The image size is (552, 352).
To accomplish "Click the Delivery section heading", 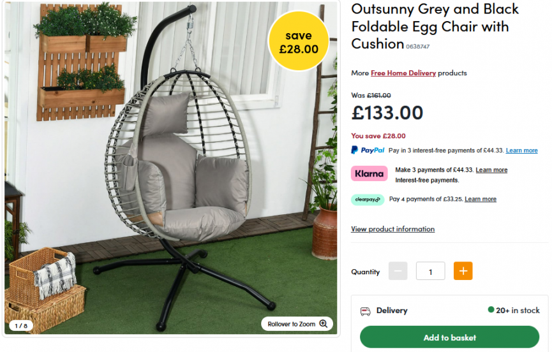I will point(391,311).
